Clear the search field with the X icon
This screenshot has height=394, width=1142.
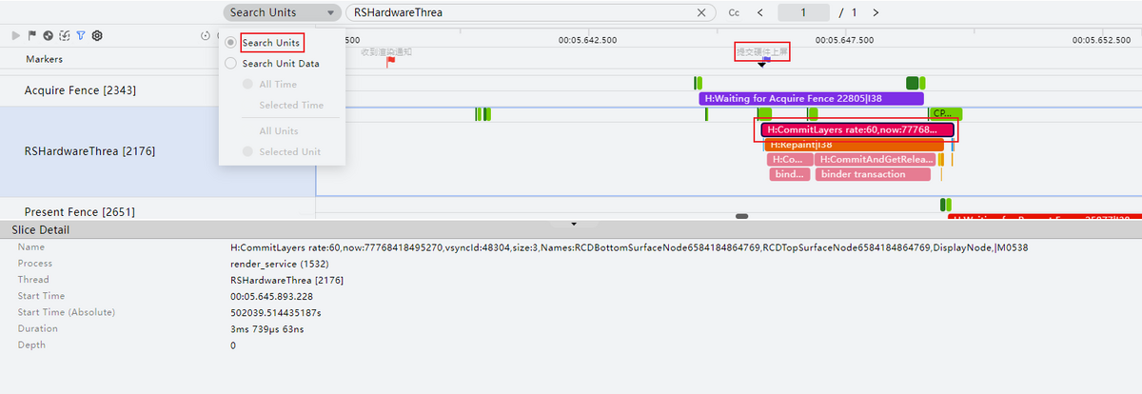tap(702, 12)
